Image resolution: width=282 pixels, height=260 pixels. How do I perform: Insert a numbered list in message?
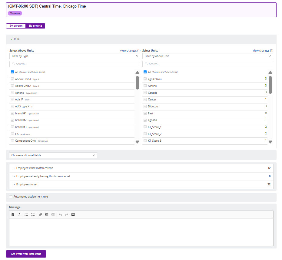(x=33, y=214)
